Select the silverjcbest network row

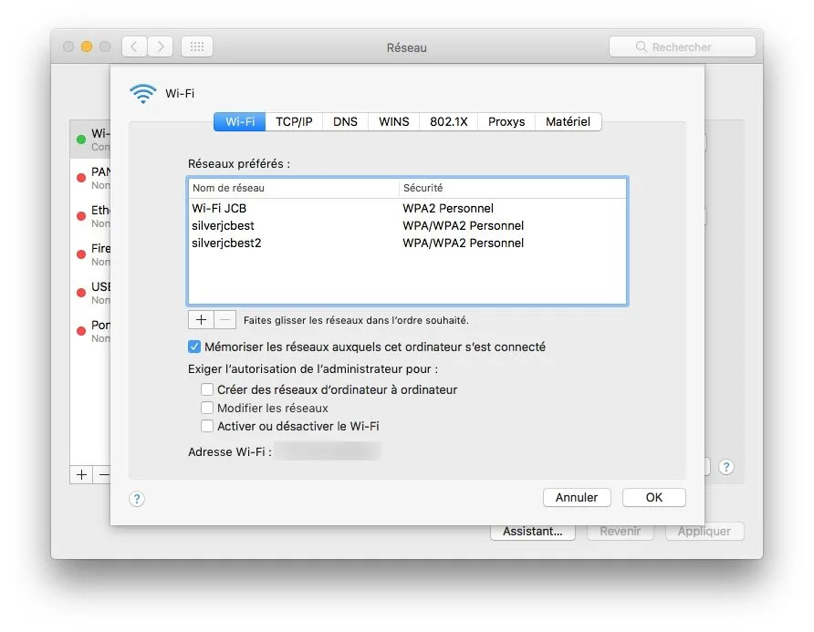408,226
